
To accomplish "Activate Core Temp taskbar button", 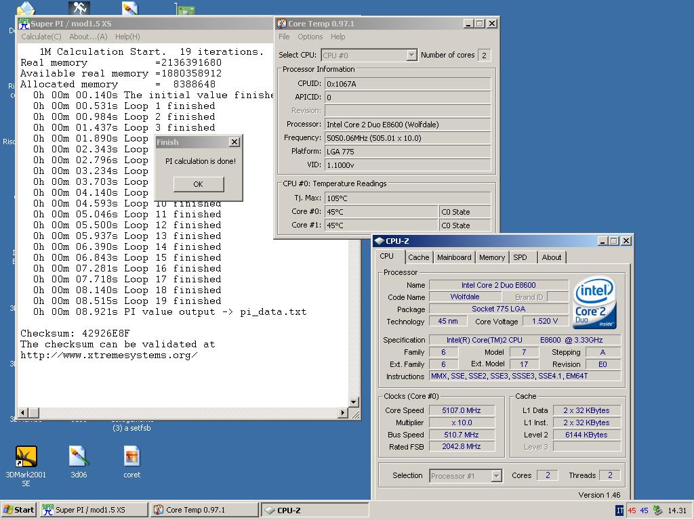I will coord(204,510).
